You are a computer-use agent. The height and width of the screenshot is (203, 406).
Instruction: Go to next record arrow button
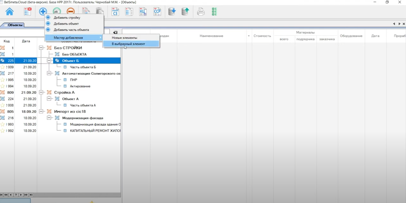tap(21, 195)
